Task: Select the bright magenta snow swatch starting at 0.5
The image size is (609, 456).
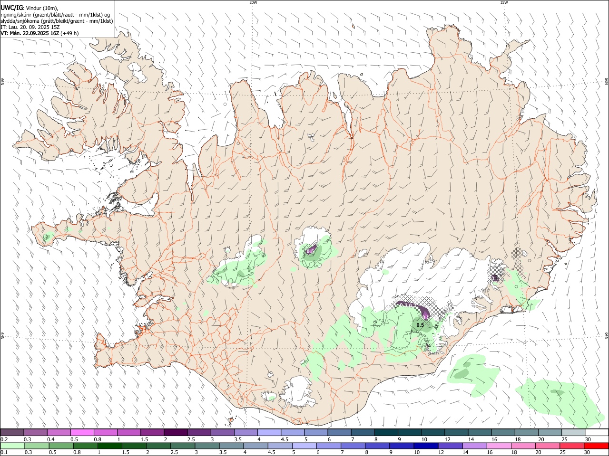Action: click(x=82, y=432)
